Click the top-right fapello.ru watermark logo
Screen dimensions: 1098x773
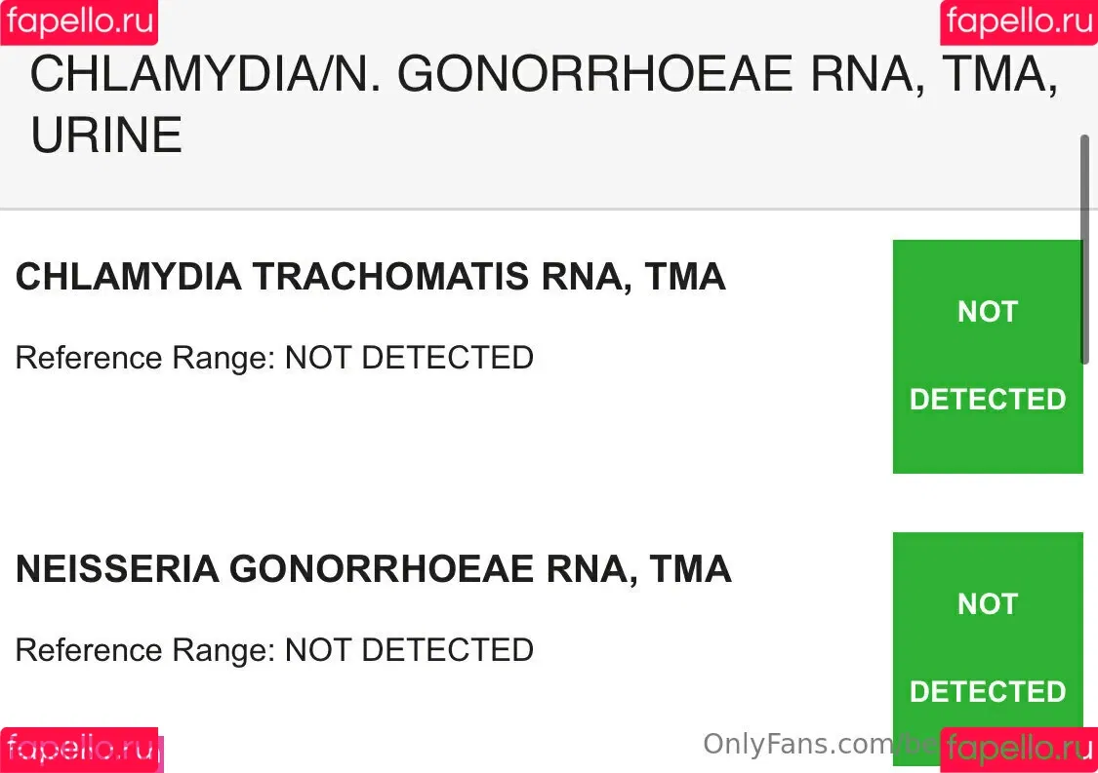1018,21
